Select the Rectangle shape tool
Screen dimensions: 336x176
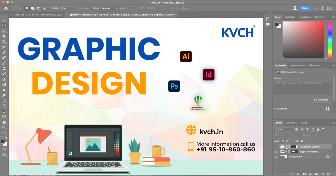(4, 116)
